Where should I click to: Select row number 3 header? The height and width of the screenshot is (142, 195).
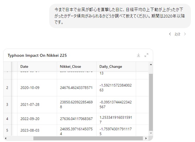pyautogui.click(x=7, y=105)
